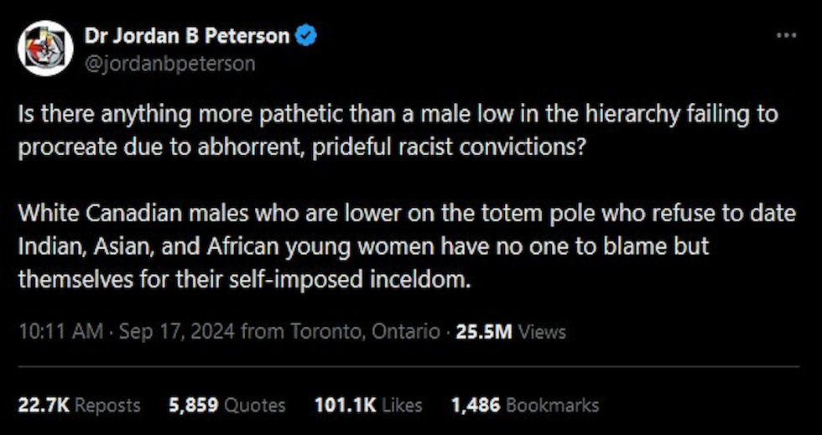Click the word Reposts in the stats row
This screenshot has width=822, height=435.
tap(107, 405)
